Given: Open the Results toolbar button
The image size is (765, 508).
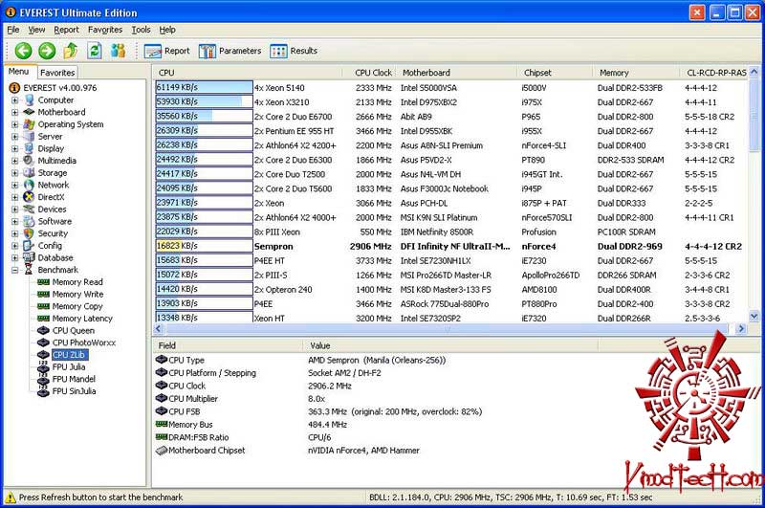Looking at the screenshot, I should 294,51.
